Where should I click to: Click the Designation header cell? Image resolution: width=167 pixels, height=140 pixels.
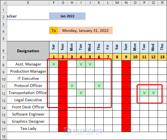pyautogui.click(x=28, y=51)
